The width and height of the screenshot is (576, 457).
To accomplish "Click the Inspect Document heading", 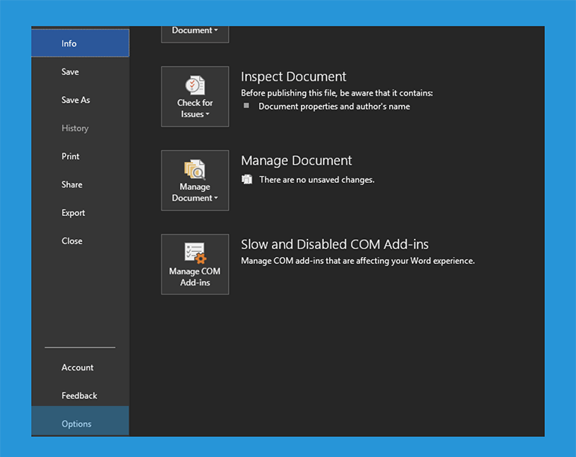I will (293, 77).
